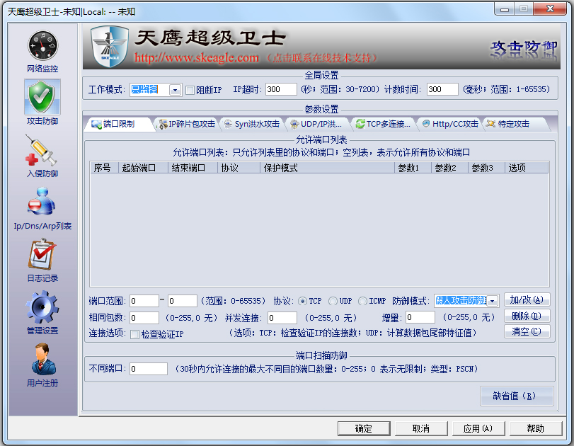Click the 相同包数 input field
The image size is (574, 446).
click(x=144, y=318)
